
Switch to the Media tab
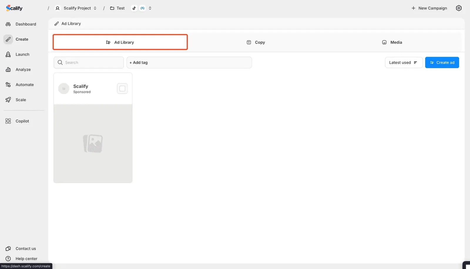[x=392, y=42]
